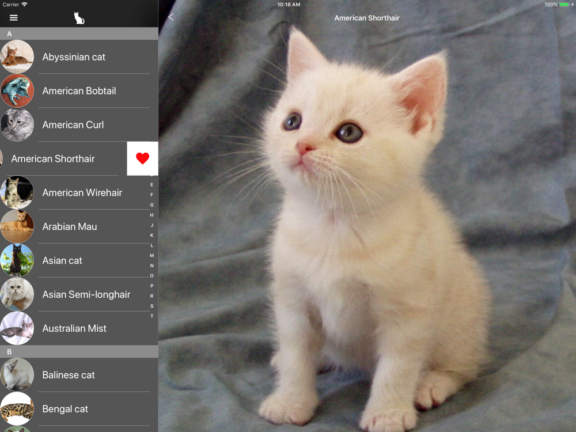This screenshot has width=576, height=432.
Task: Open the American Wirehair thumbnail
Action: [x=17, y=192]
